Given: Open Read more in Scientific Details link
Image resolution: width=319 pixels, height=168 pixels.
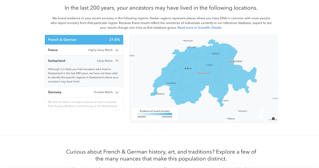Looking at the screenshot, I should 200,28.
